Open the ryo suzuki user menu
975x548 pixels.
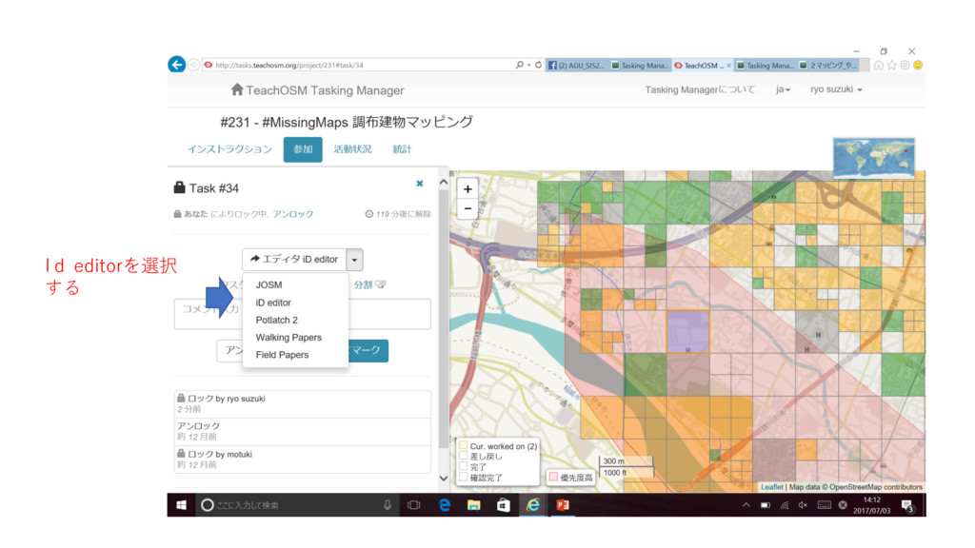[x=836, y=89]
